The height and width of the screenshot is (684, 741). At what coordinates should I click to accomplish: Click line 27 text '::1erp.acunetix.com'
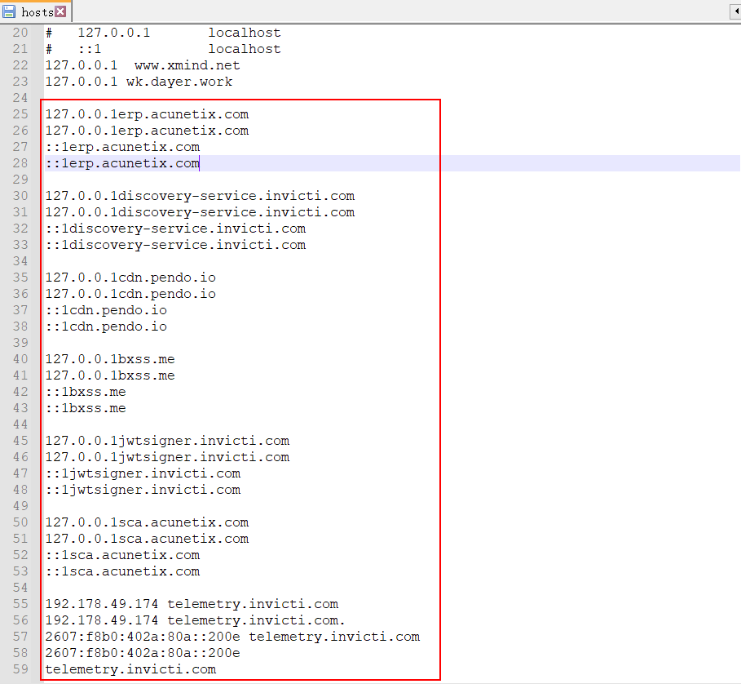[122, 147]
